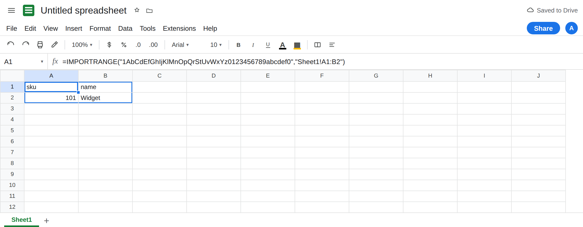The image size is (583, 227).
Task: Toggle bold formatting
Action: (x=238, y=45)
